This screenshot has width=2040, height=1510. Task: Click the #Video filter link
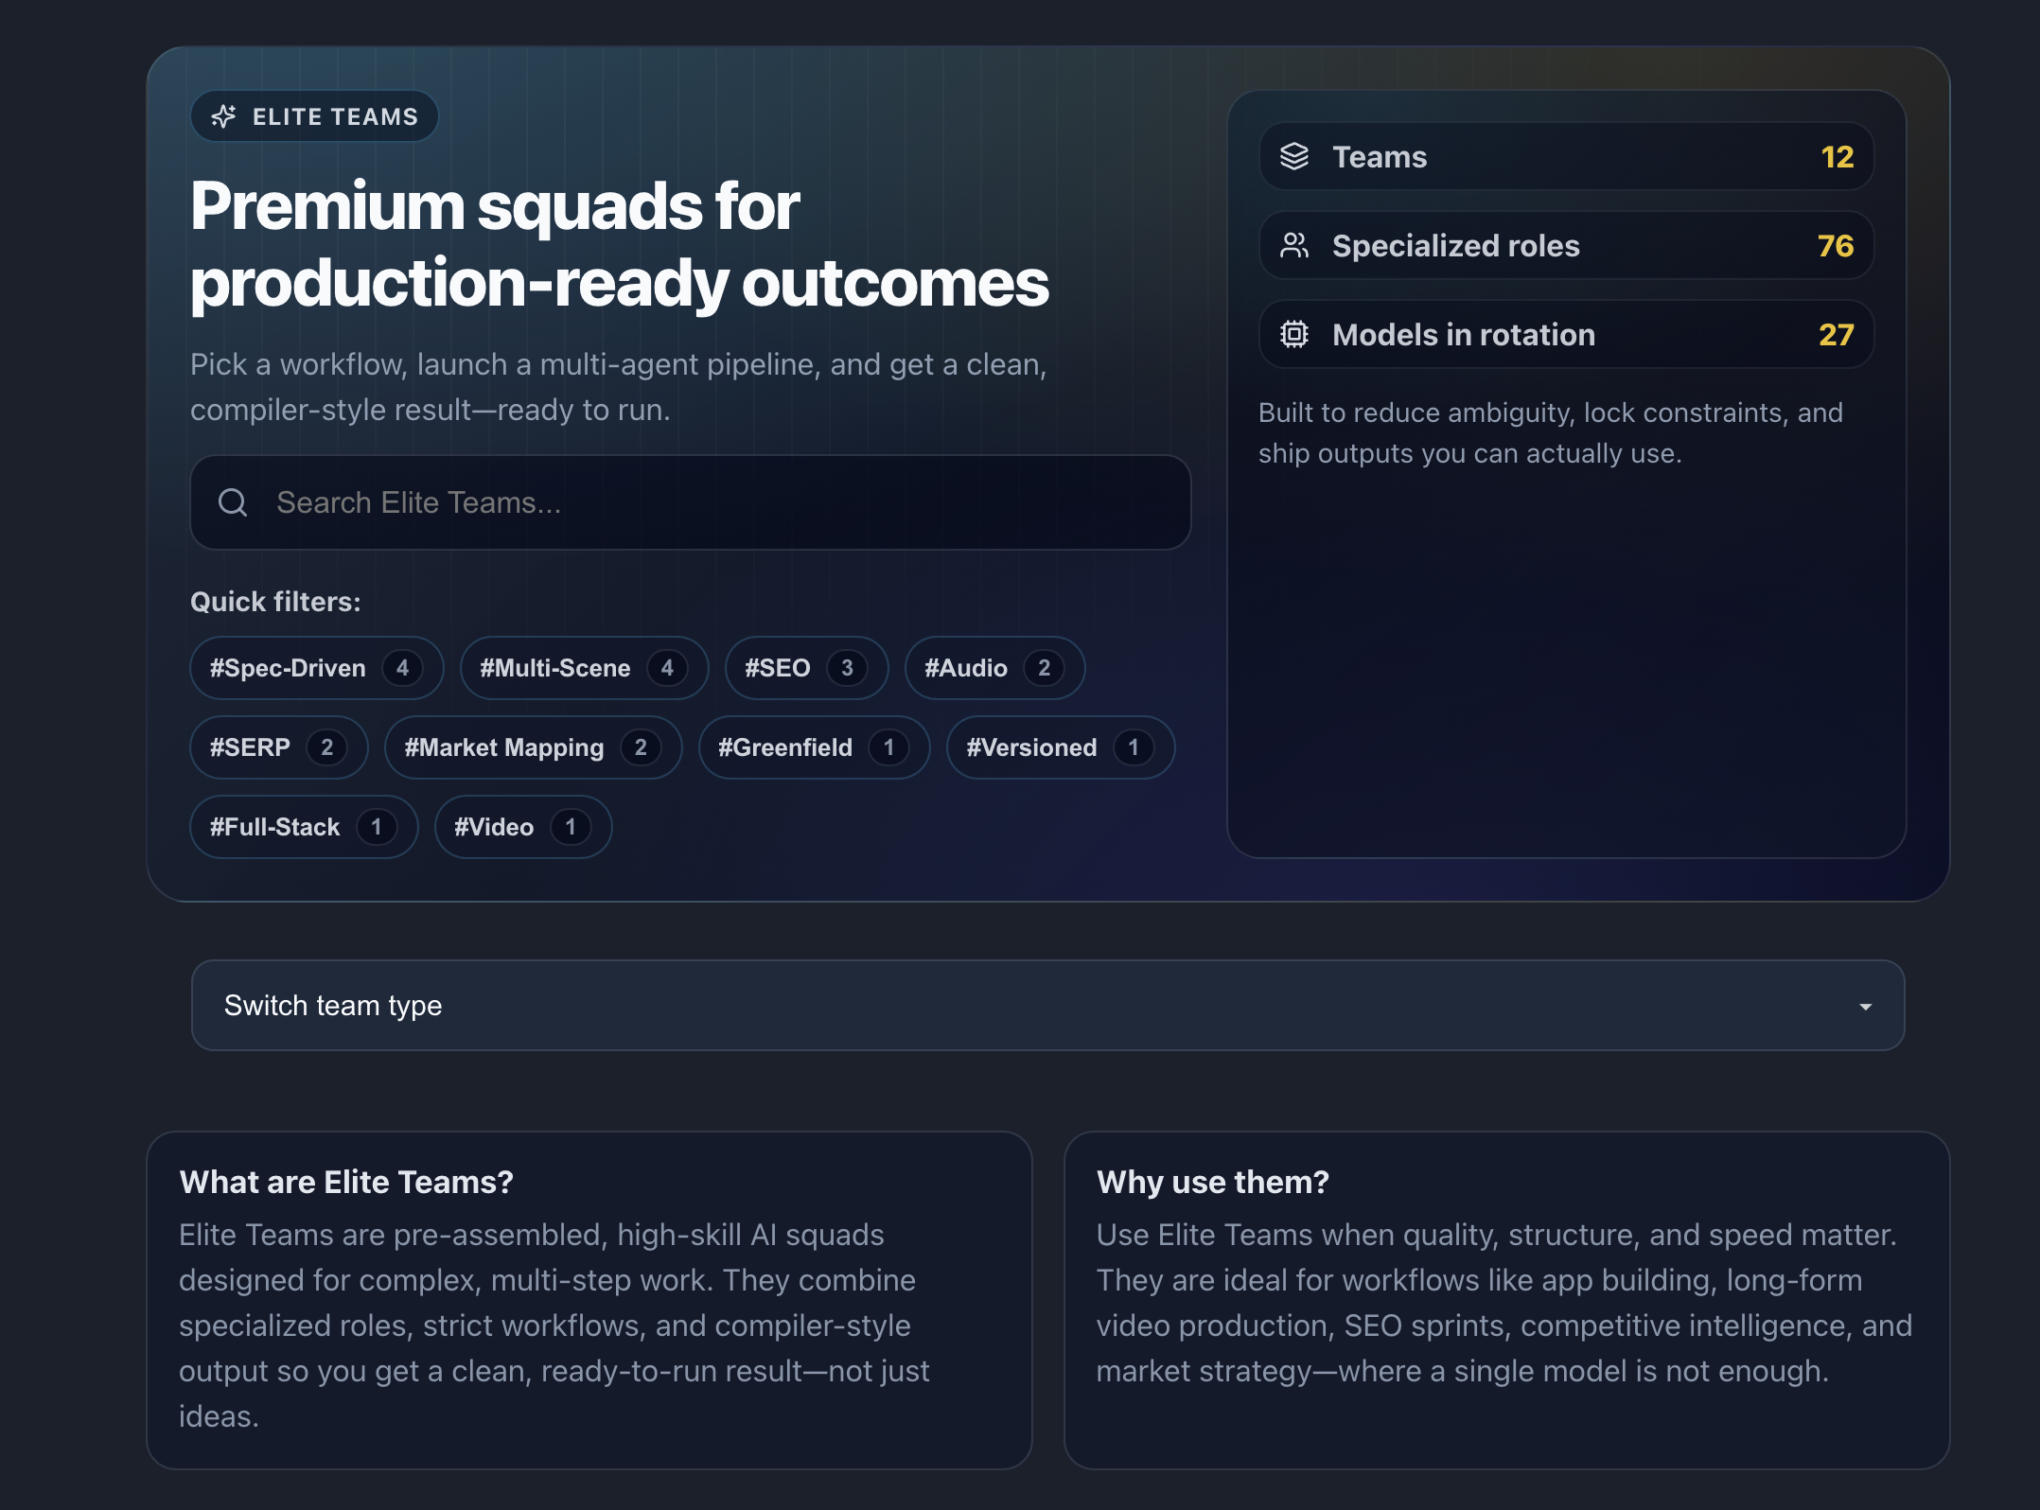pyautogui.click(x=521, y=826)
